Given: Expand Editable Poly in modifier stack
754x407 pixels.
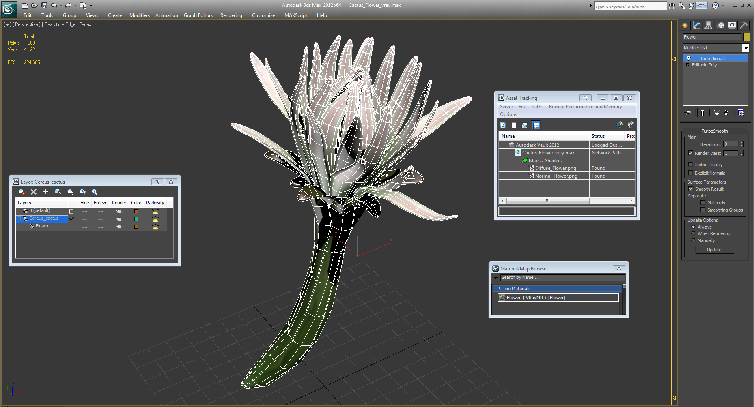Looking at the screenshot, I should pos(687,65).
